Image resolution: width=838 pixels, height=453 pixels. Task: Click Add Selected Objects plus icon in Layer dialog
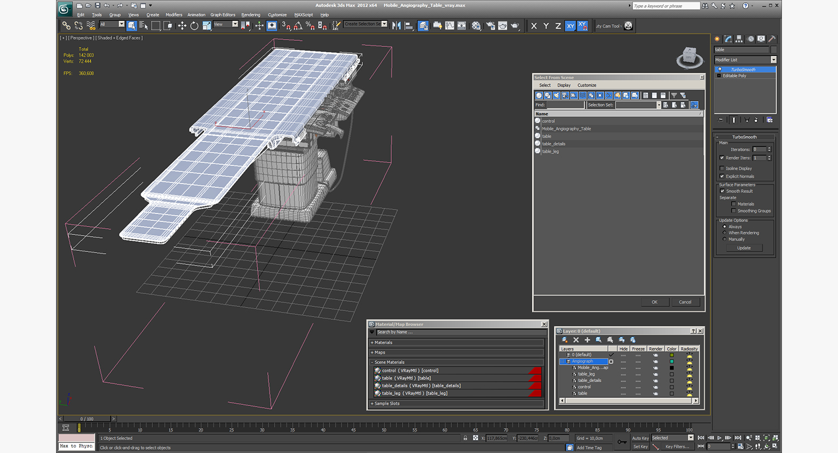pos(587,340)
